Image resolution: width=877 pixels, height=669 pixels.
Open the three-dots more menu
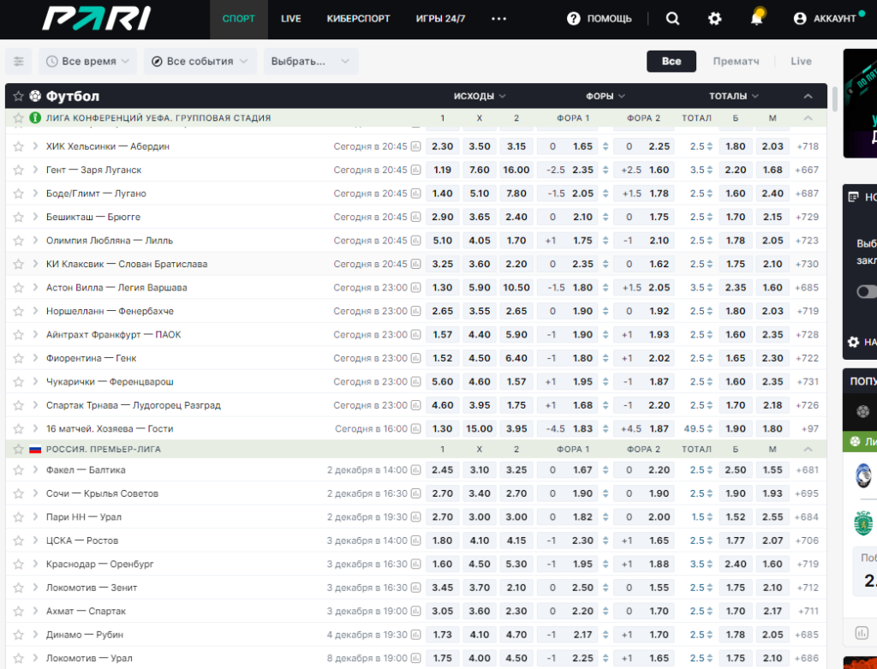coord(498,19)
